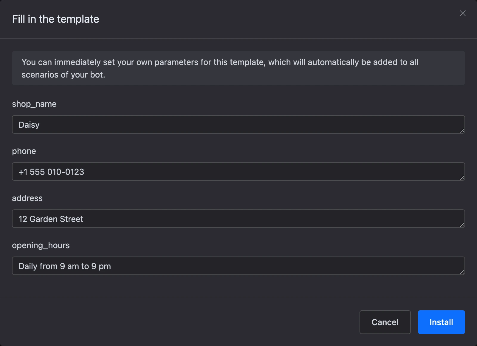Click the address field with 12 Garden Street
477x346 pixels.
(x=238, y=219)
